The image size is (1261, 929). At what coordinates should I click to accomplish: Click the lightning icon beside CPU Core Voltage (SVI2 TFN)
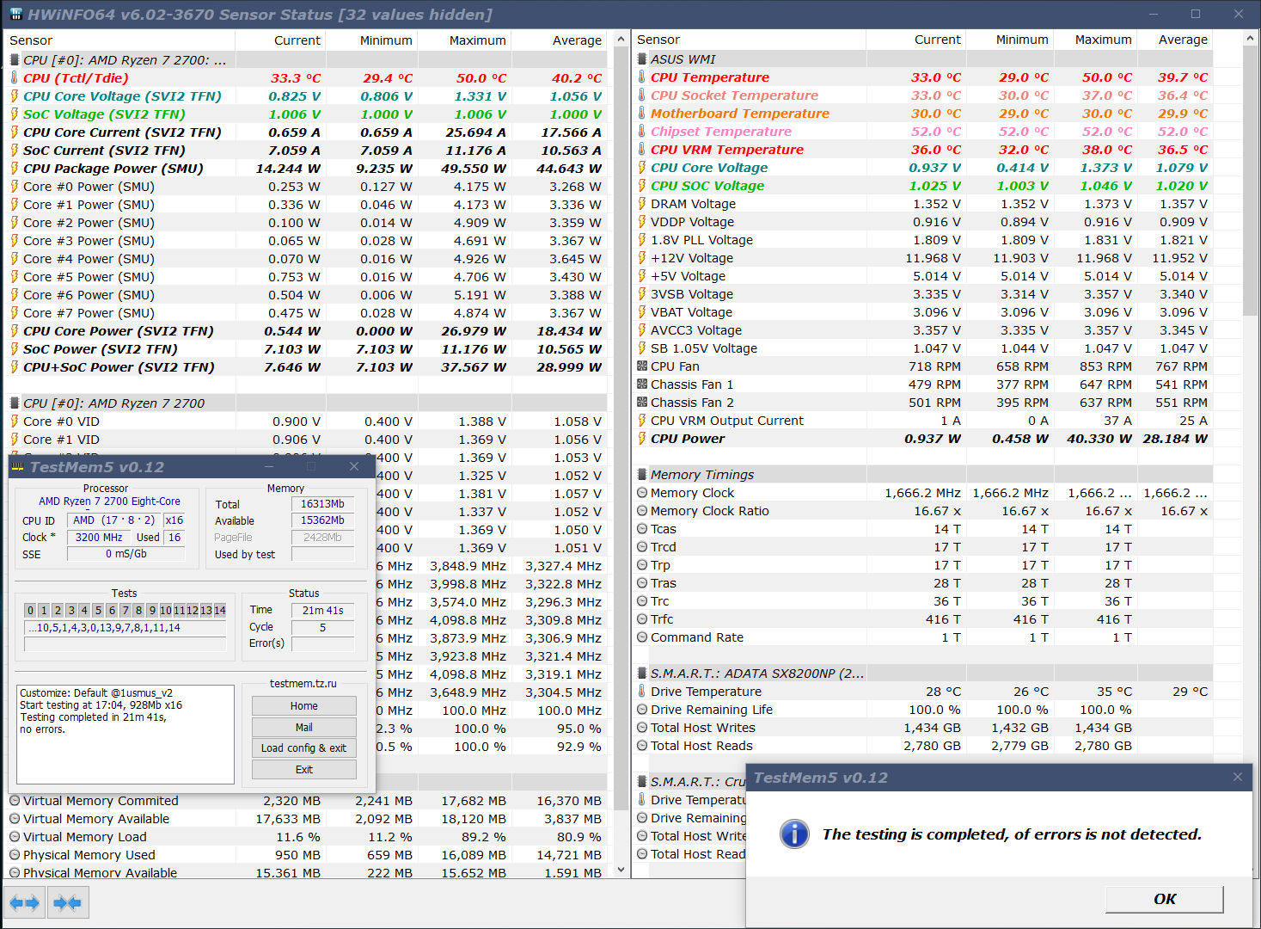(14, 96)
